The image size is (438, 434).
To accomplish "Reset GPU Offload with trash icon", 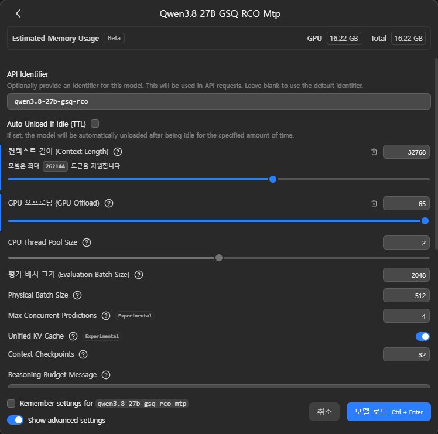I will 374,203.
